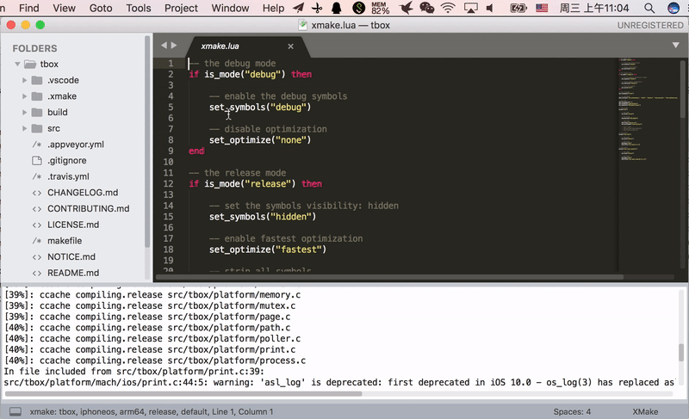Click the sidebar vertical scrollbar

[147, 140]
